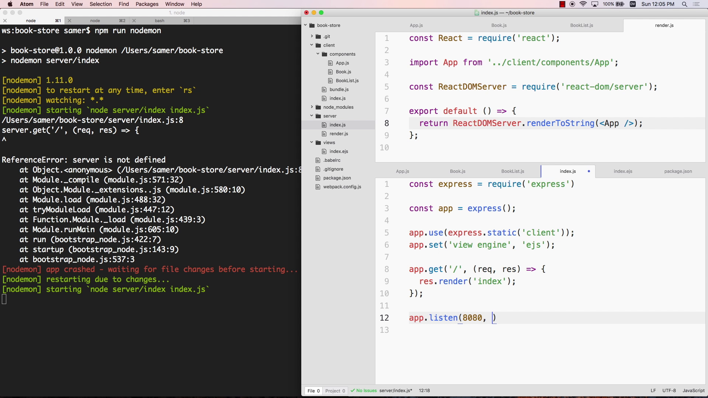Click the 12:18 cursor position indicator
The height and width of the screenshot is (398, 708).
point(424,391)
